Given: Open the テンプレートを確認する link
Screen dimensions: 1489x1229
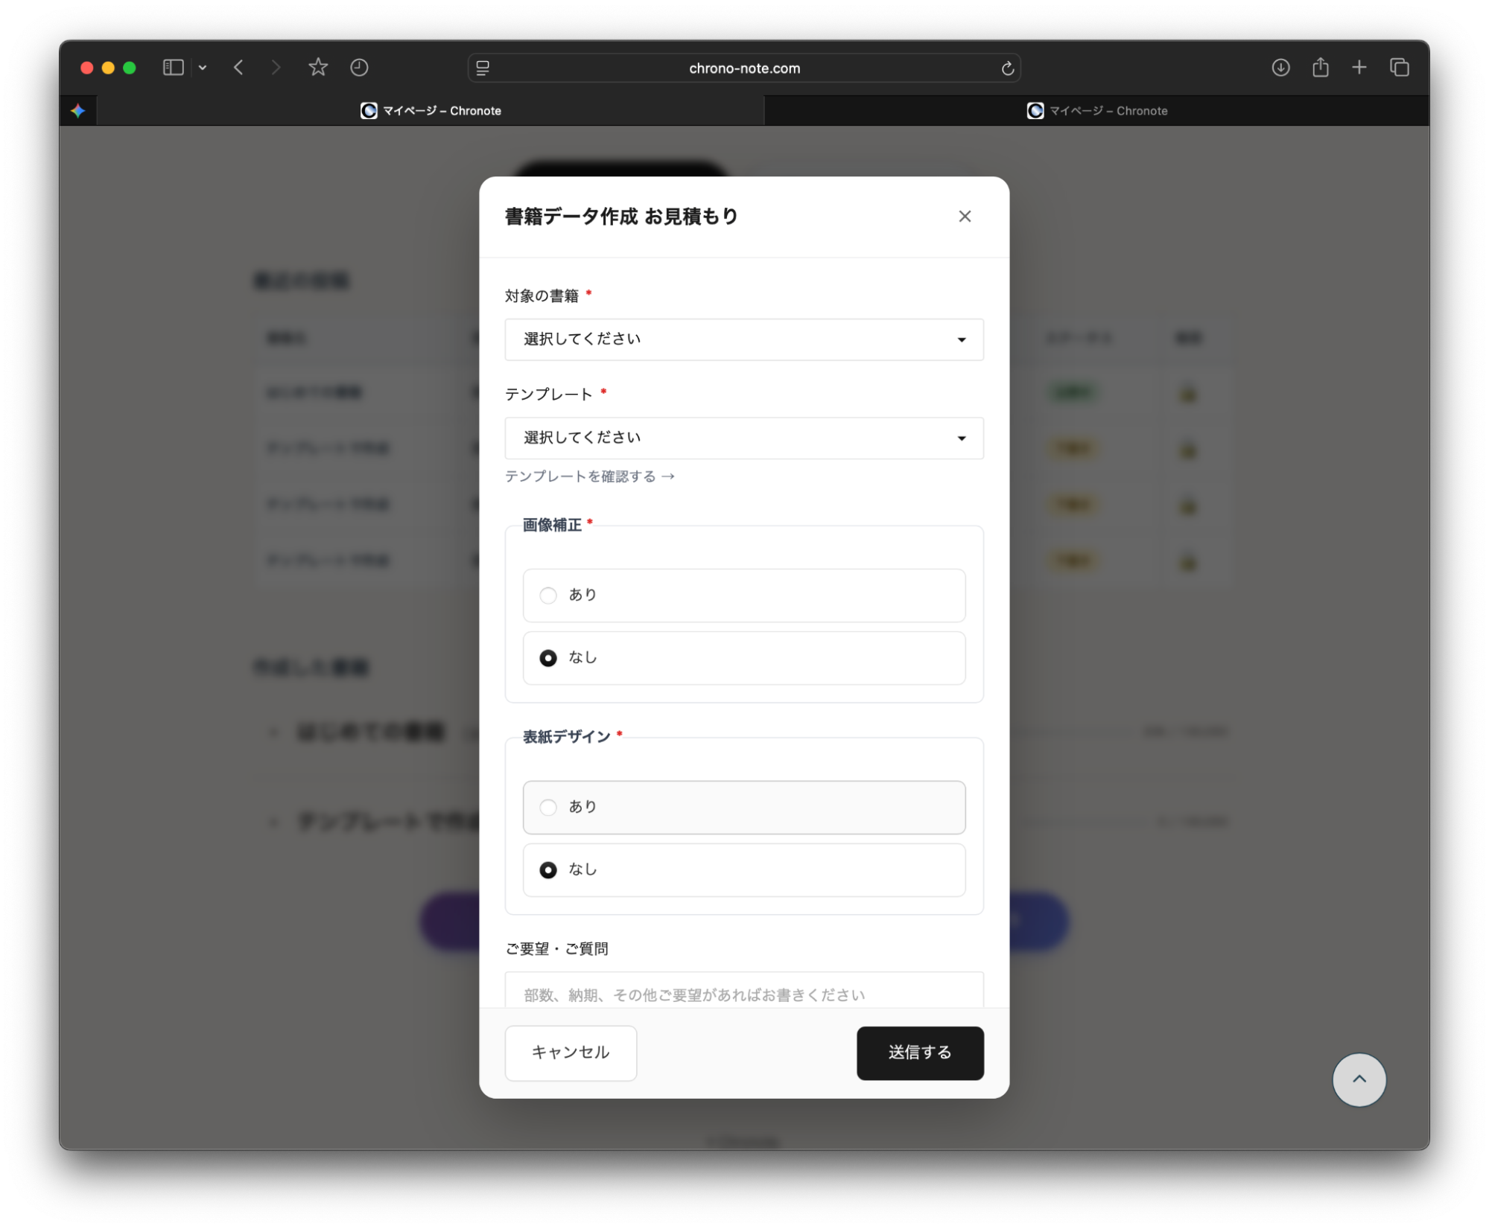Looking at the screenshot, I should pyautogui.click(x=589, y=476).
